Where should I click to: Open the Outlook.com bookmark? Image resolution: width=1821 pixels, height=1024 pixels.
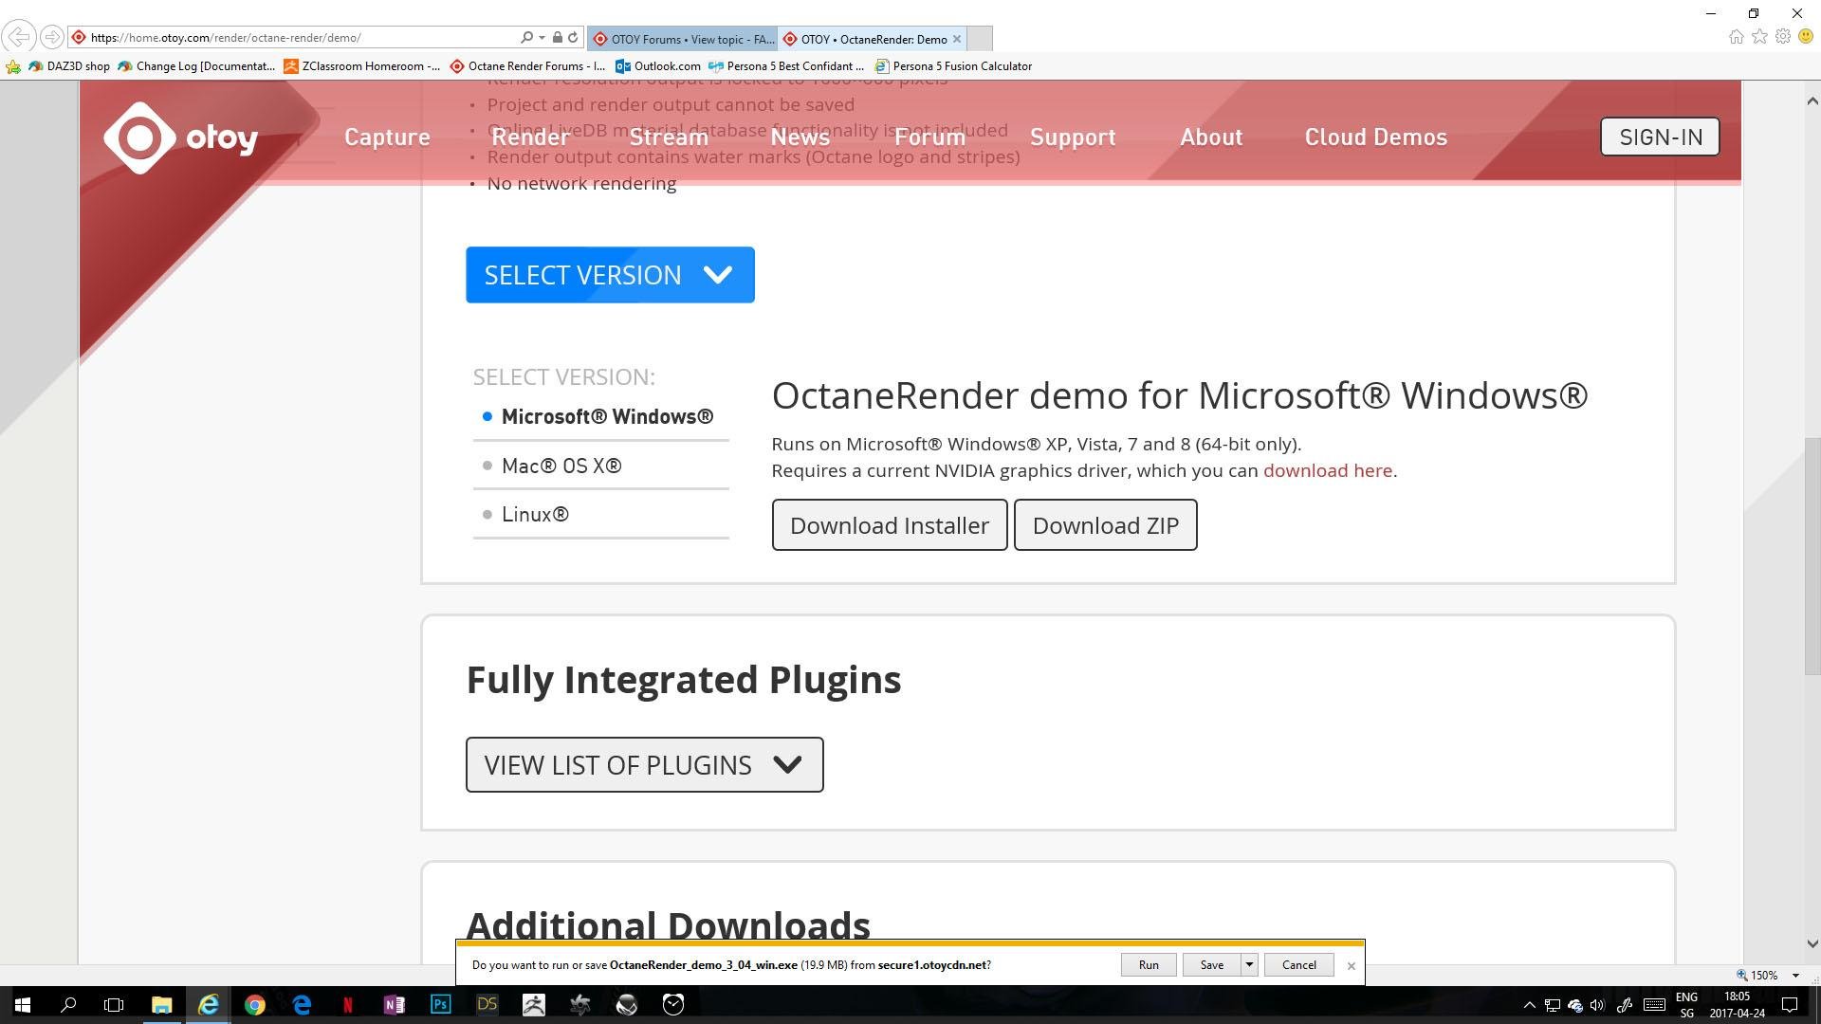(x=658, y=66)
